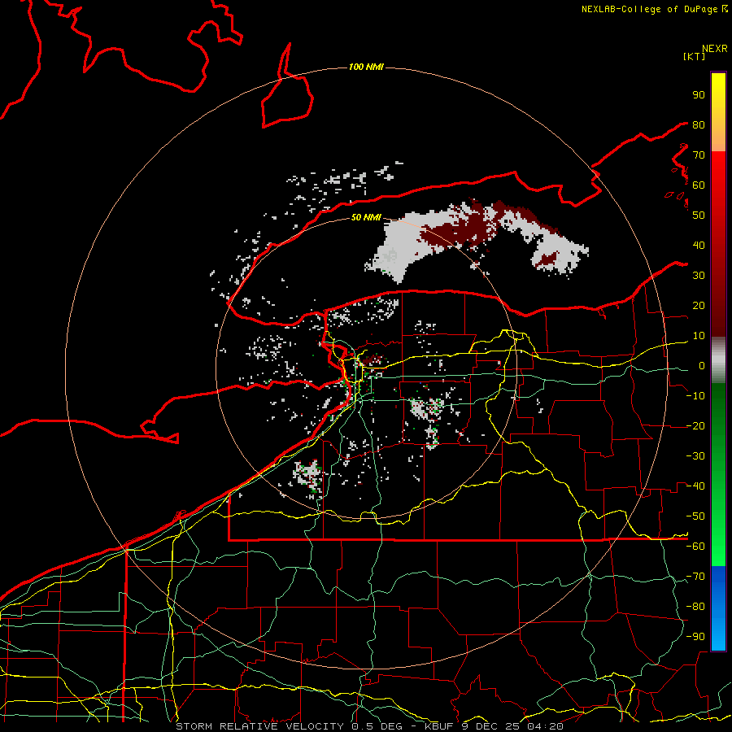Click the 30 value on the velocity scale
Screen dimensions: 732x732
pos(699,276)
